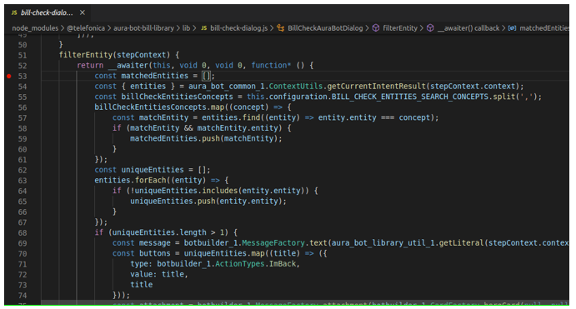Open @telefonica breadcrumb segment
This screenshot has width=576, height=309.
coord(86,28)
